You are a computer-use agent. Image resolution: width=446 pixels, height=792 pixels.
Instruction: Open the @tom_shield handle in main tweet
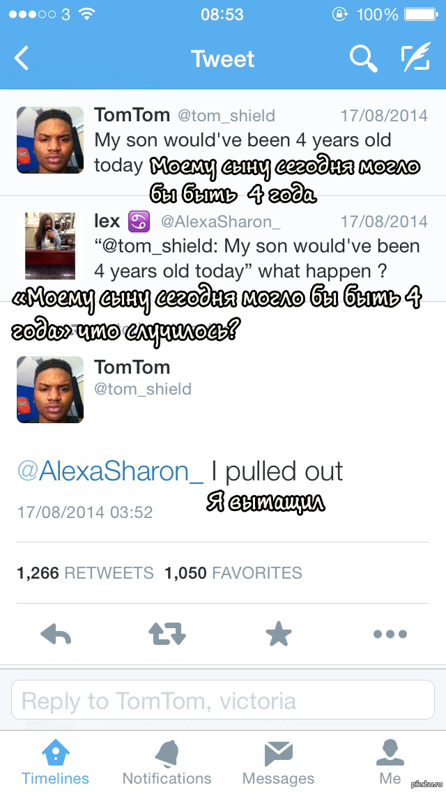(143, 388)
